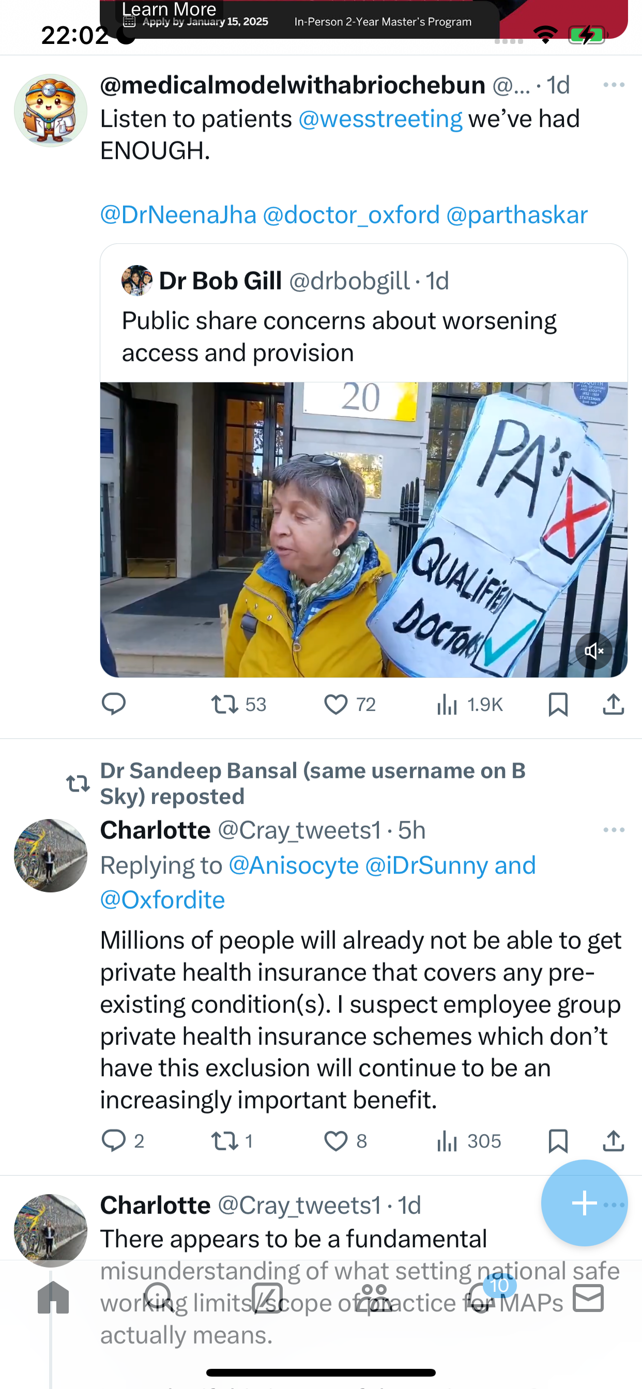Tap the compose new post button
The width and height of the screenshot is (642, 1389).
click(x=584, y=1202)
